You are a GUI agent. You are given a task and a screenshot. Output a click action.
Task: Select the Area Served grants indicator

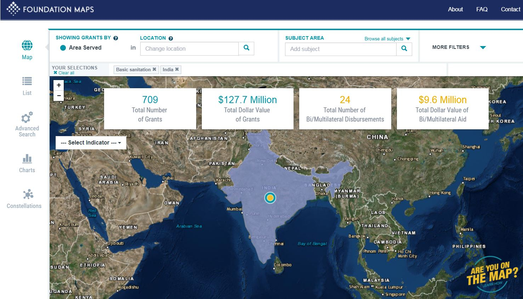pos(63,47)
